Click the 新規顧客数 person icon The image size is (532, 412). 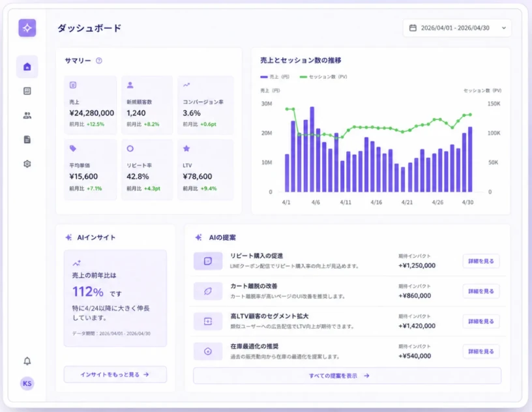[130, 85]
